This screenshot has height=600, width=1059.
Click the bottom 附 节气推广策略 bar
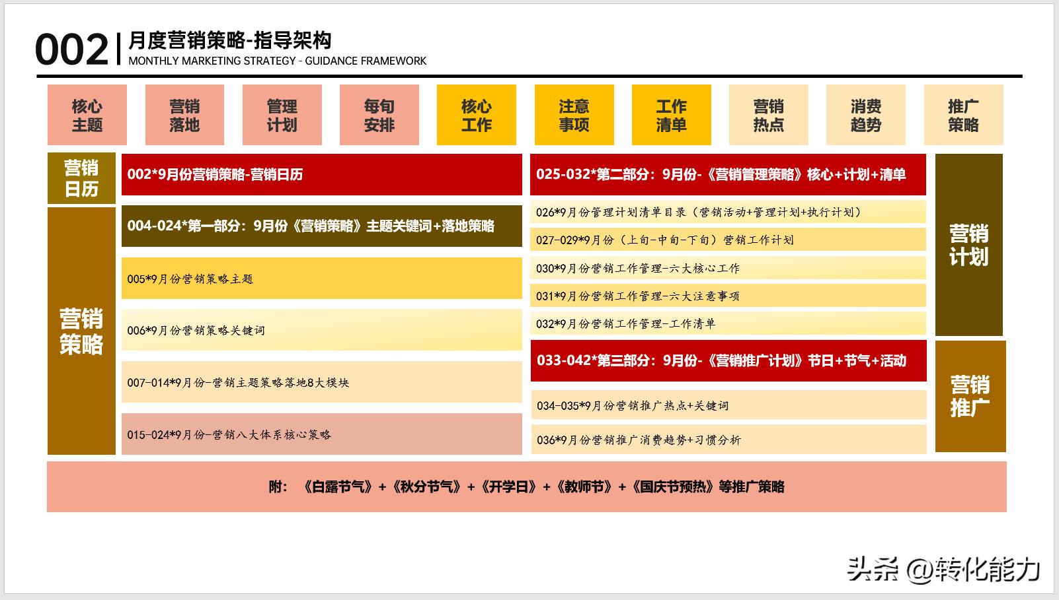tap(529, 486)
